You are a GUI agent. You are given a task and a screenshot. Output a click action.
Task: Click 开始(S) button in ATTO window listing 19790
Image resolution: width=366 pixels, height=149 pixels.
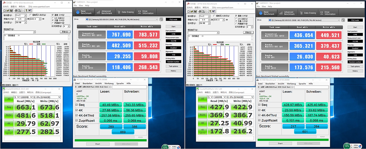coord(65,32)
